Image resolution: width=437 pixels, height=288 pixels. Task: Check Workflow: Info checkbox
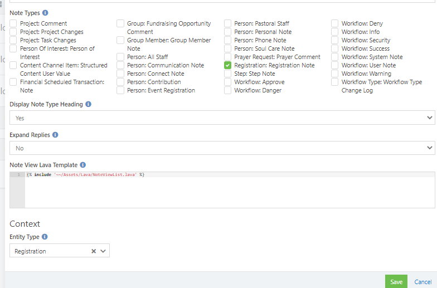(x=334, y=32)
